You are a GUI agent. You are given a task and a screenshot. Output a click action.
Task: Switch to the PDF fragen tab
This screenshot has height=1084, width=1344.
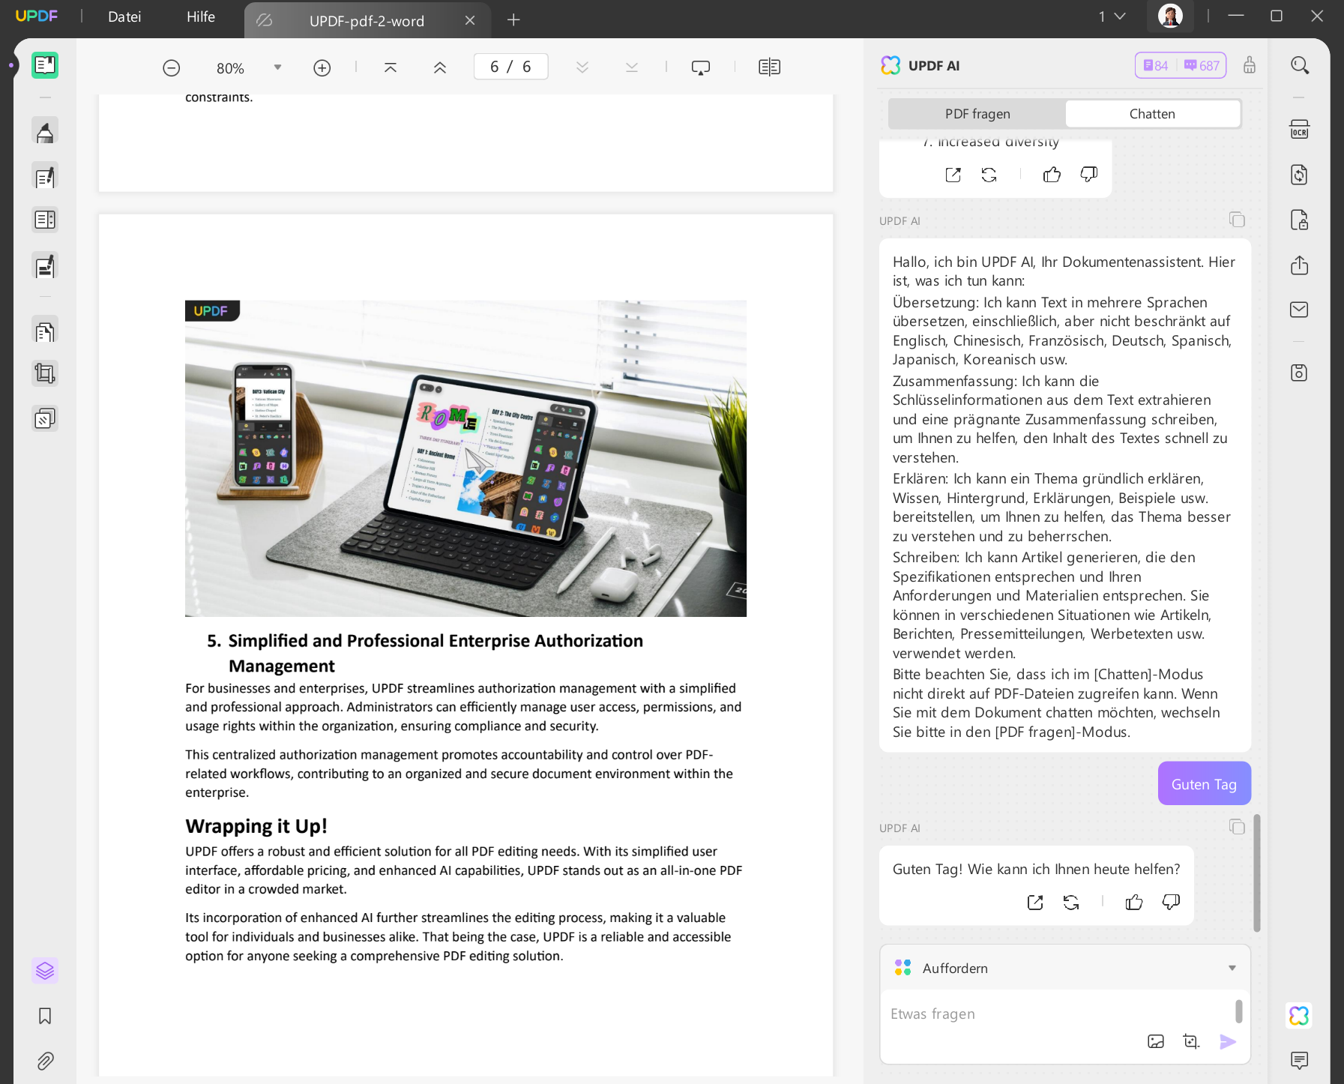[977, 114]
